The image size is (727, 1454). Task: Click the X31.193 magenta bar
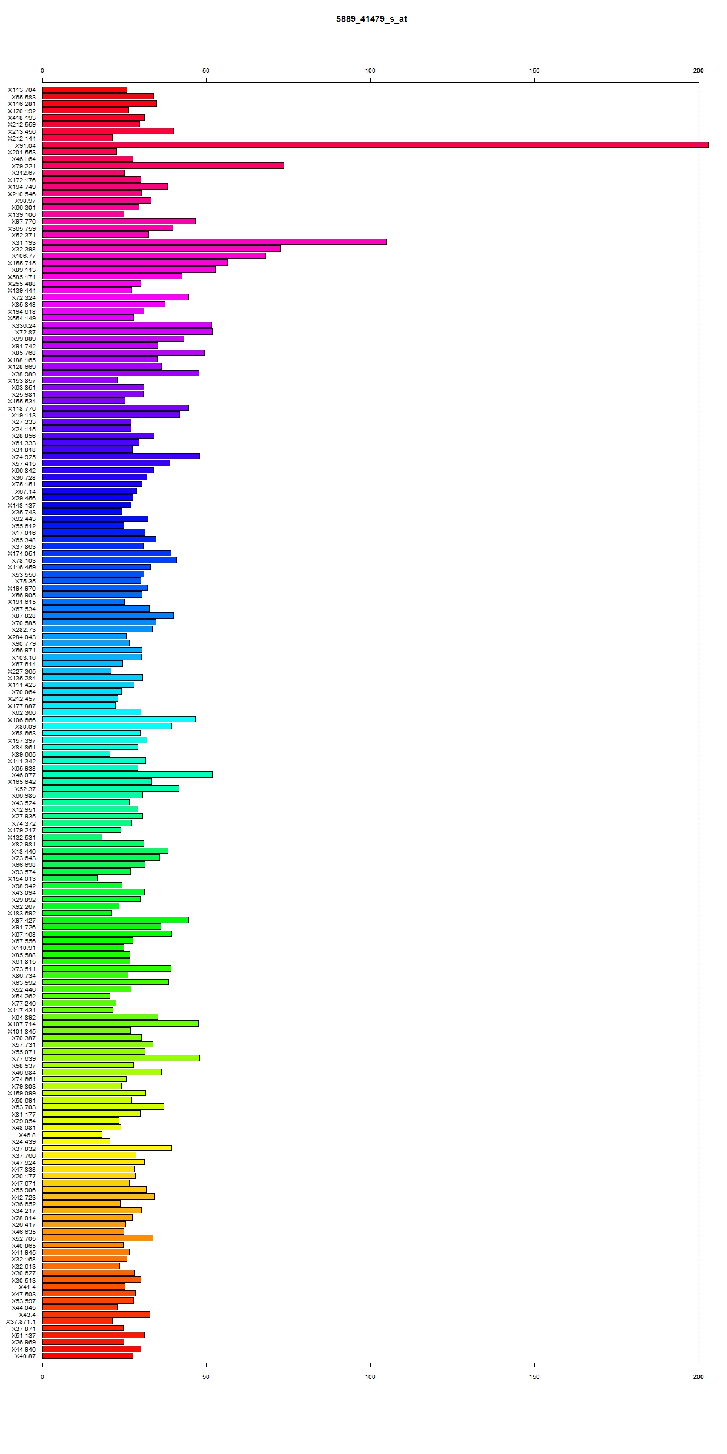coord(214,242)
